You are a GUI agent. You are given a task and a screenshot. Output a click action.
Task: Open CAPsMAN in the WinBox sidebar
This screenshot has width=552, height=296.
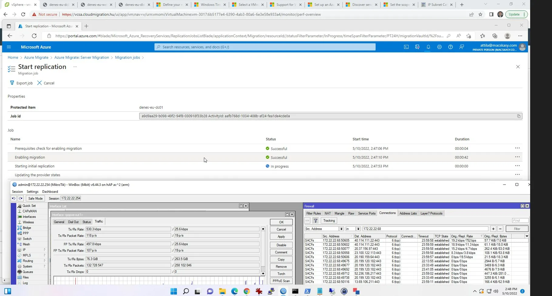coord(29,211)
